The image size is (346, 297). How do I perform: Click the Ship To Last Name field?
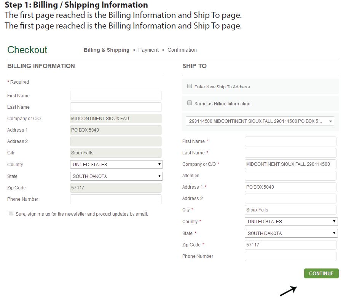coord(290,153)
